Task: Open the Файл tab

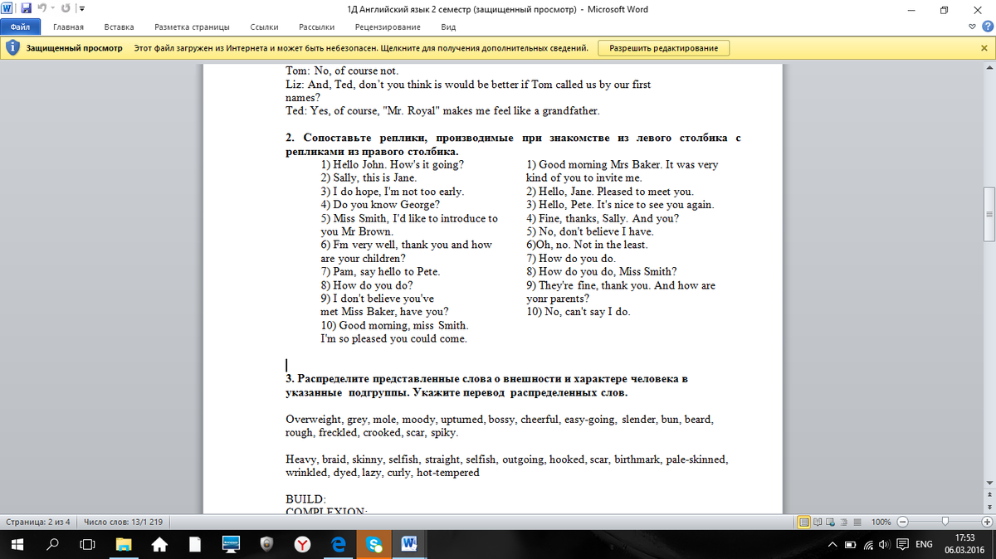Action: coord(20,27)
